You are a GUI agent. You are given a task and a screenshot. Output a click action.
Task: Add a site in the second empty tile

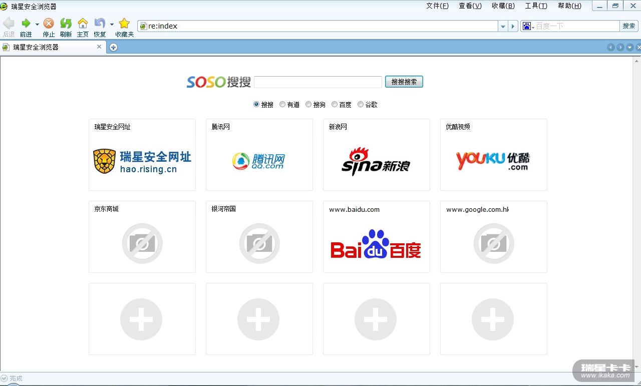coord(259,319)
